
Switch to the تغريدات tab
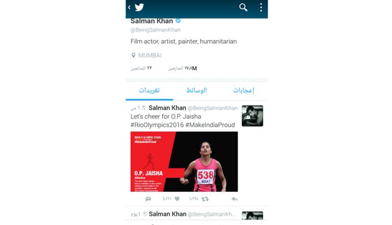149,90
